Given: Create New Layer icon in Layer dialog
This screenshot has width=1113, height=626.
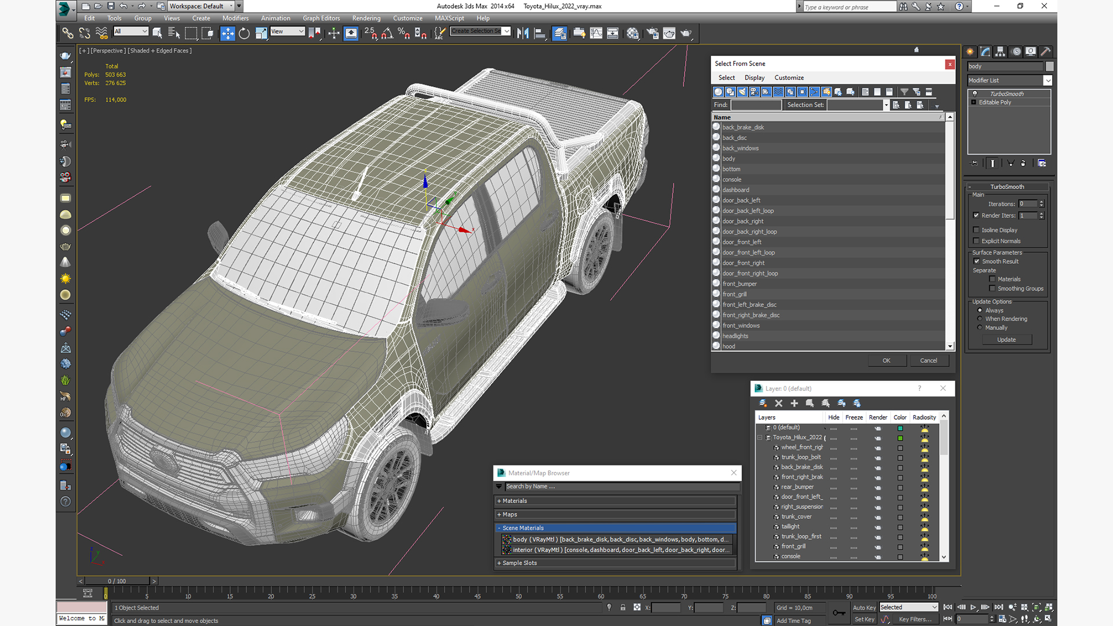Looking at the screenshot, I should 763,403.
